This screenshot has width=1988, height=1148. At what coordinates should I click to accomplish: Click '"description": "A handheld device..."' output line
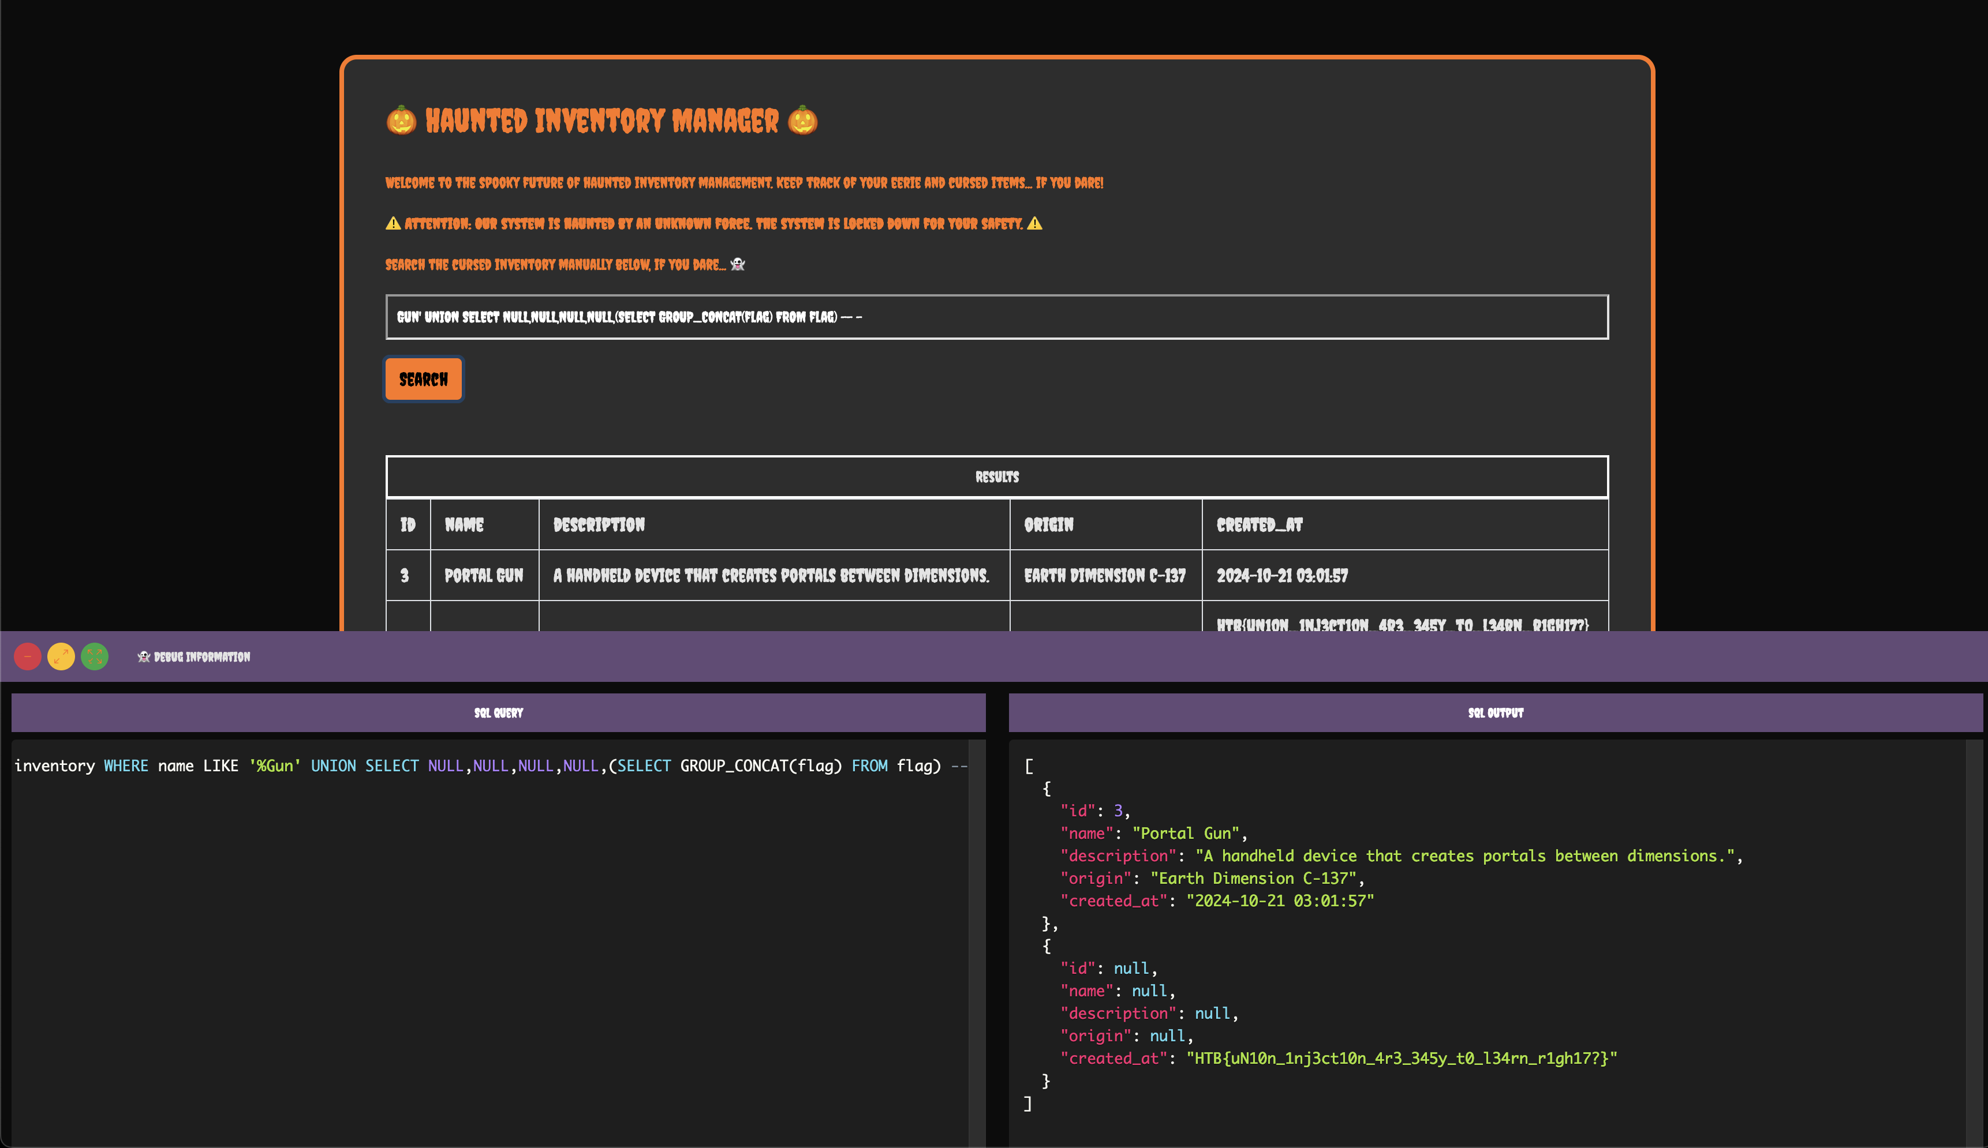pos(1402,856)
